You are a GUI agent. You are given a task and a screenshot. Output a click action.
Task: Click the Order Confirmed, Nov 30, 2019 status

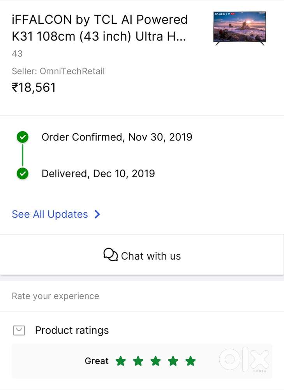[x=117, y=137]
